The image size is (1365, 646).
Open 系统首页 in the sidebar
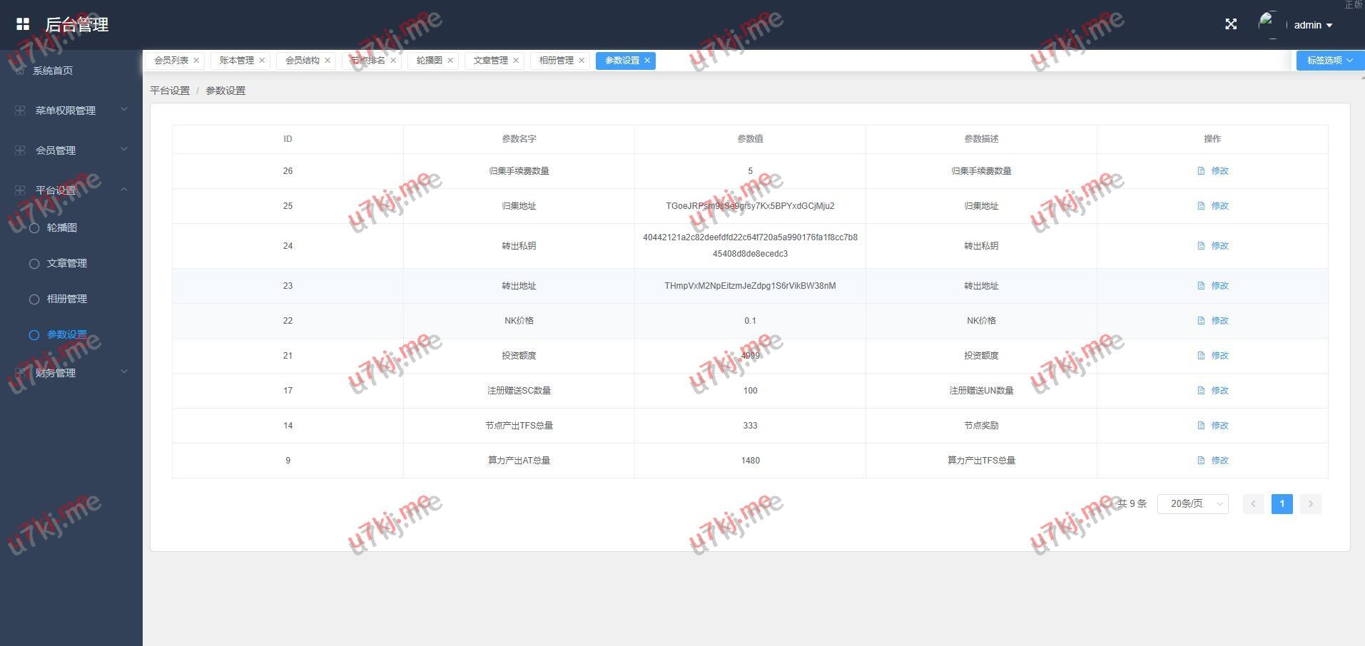pos(53,71)
